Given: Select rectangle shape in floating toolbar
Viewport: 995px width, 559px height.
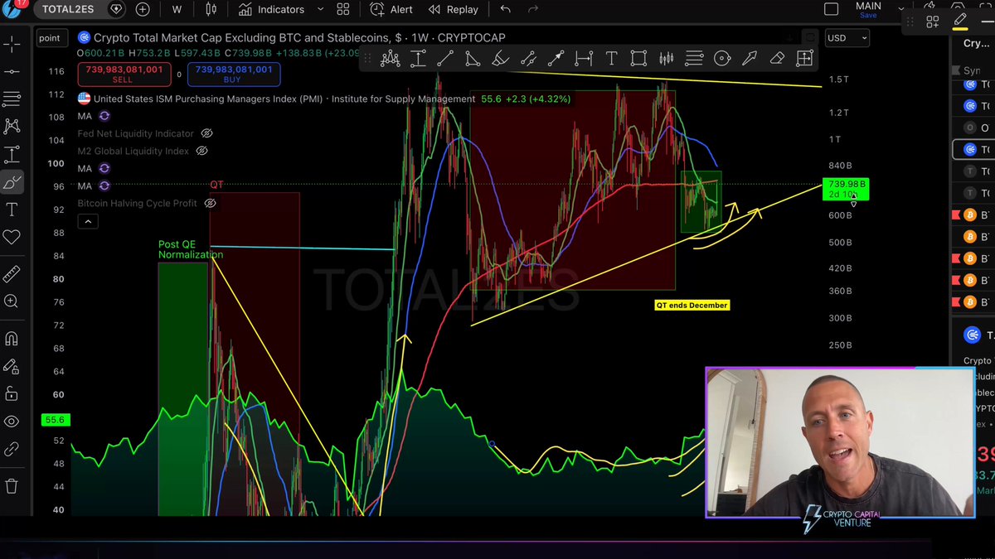Looking at the screenshot, I should tap(638, 58).
